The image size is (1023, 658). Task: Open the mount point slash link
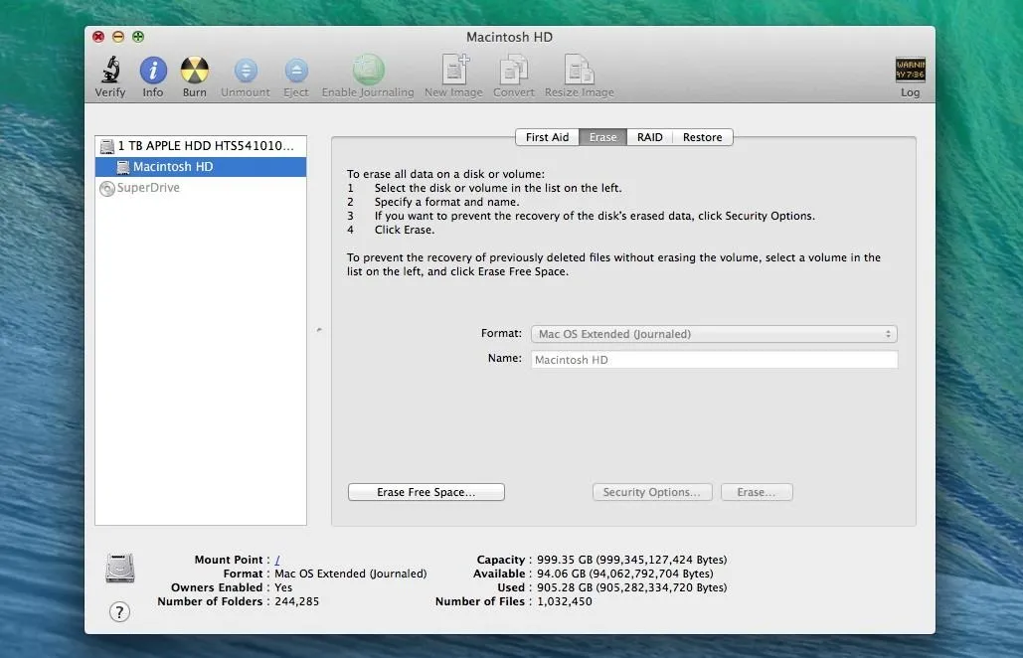coord(277,561)
